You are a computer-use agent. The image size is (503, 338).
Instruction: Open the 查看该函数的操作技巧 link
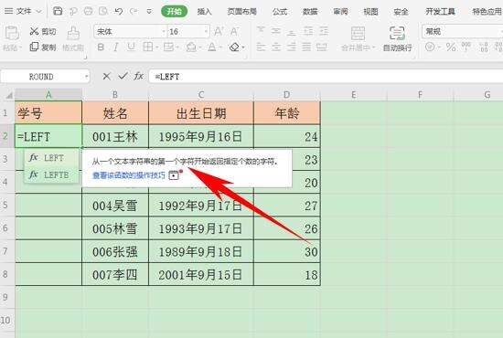click(x=129, y=175)
